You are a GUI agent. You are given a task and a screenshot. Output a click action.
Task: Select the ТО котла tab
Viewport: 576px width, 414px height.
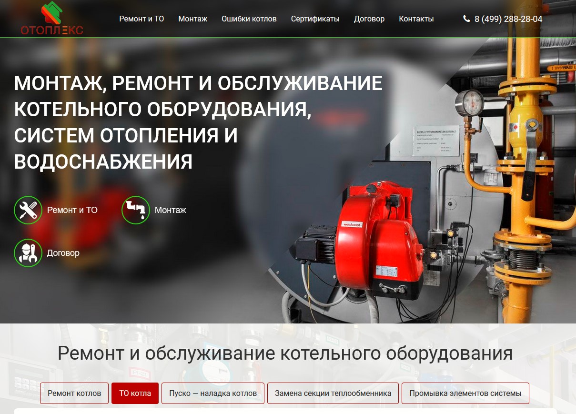coord(135,394)
